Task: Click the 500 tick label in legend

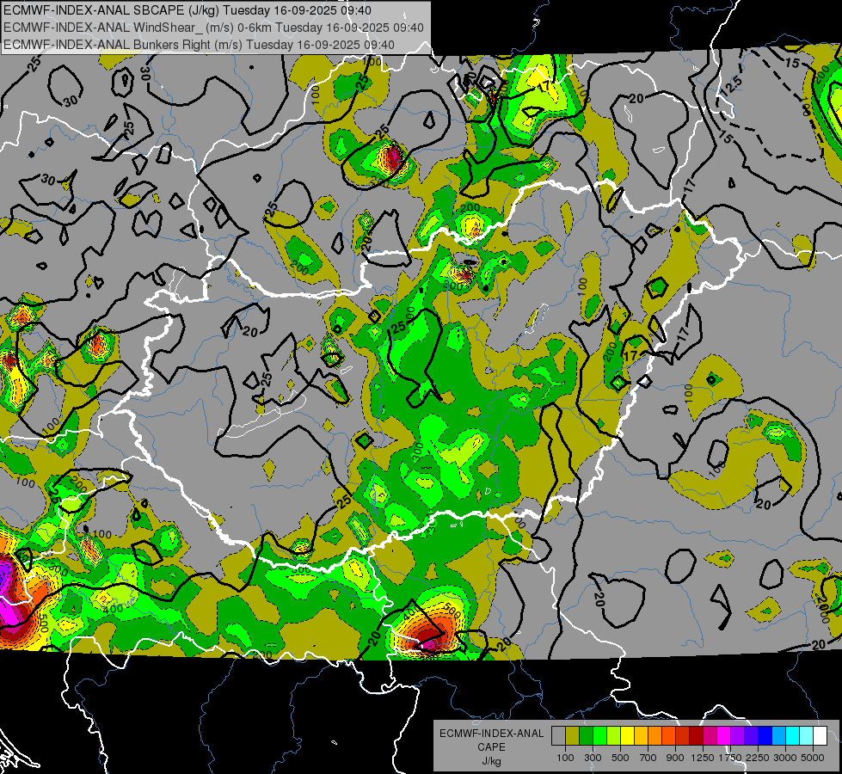Action: point(620,758)
